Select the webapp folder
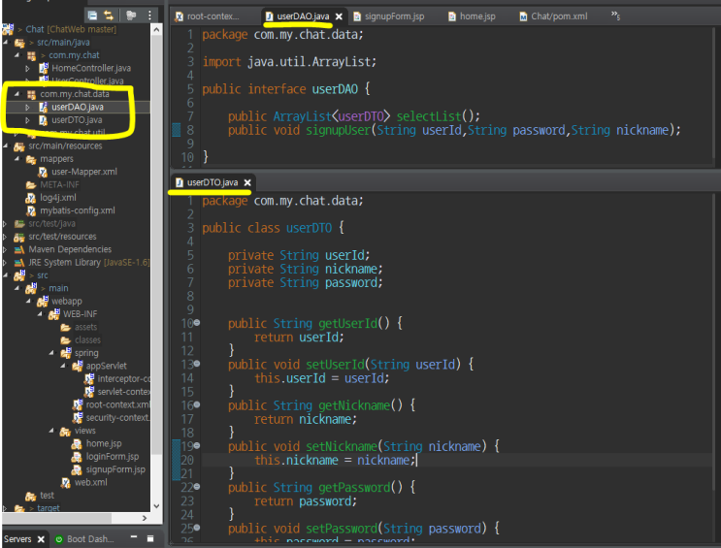The height and width of the screenshot is (548, 721). [67, 301]
